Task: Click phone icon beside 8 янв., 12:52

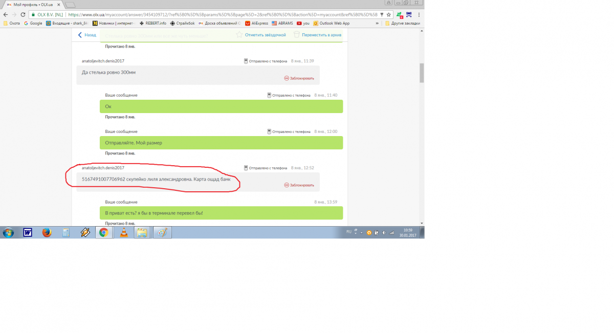Action: point(246,168)
